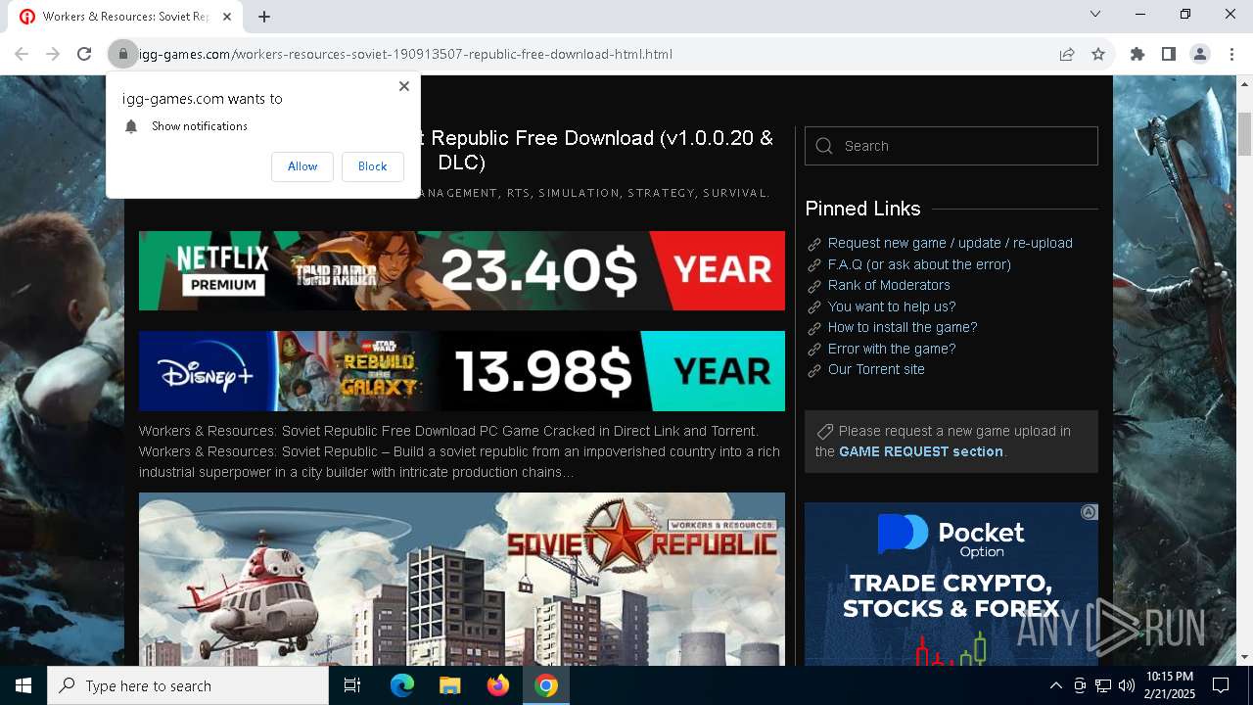Reload the page with refresh icon

pos(84,54)
